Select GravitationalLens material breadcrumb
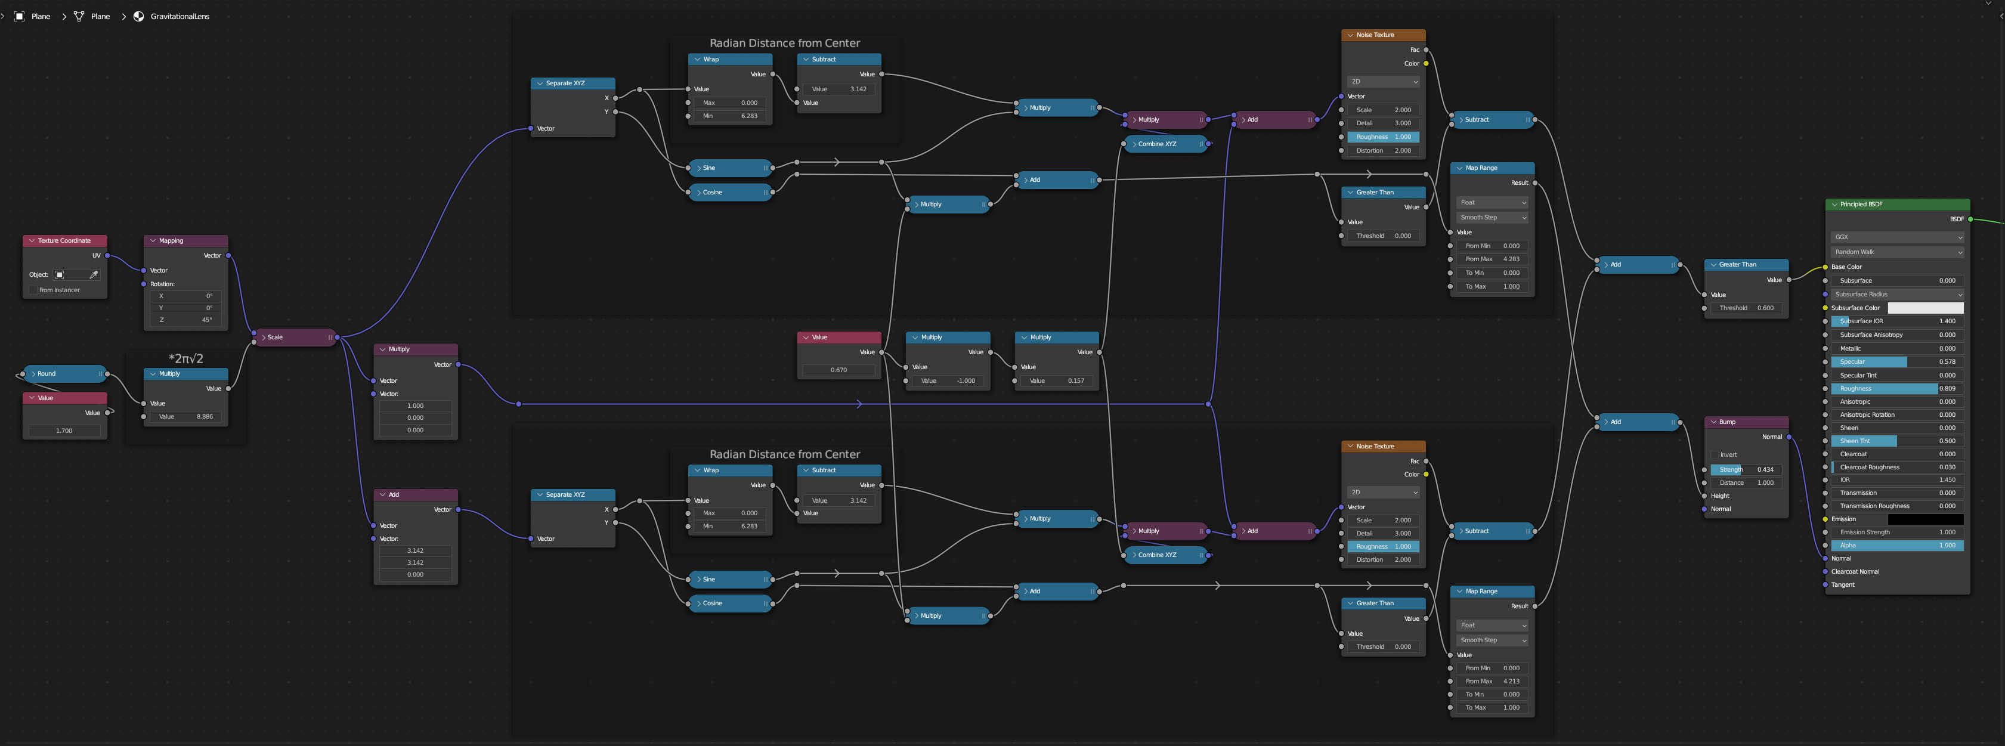Image resolution: width=2005 pixels, height=746 pixels. 180,16
